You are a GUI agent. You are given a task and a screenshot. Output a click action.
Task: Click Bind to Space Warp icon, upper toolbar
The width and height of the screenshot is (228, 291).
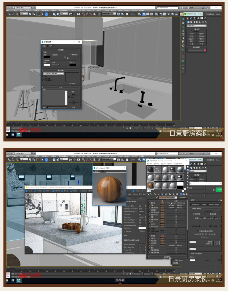[x=17, y=14]
